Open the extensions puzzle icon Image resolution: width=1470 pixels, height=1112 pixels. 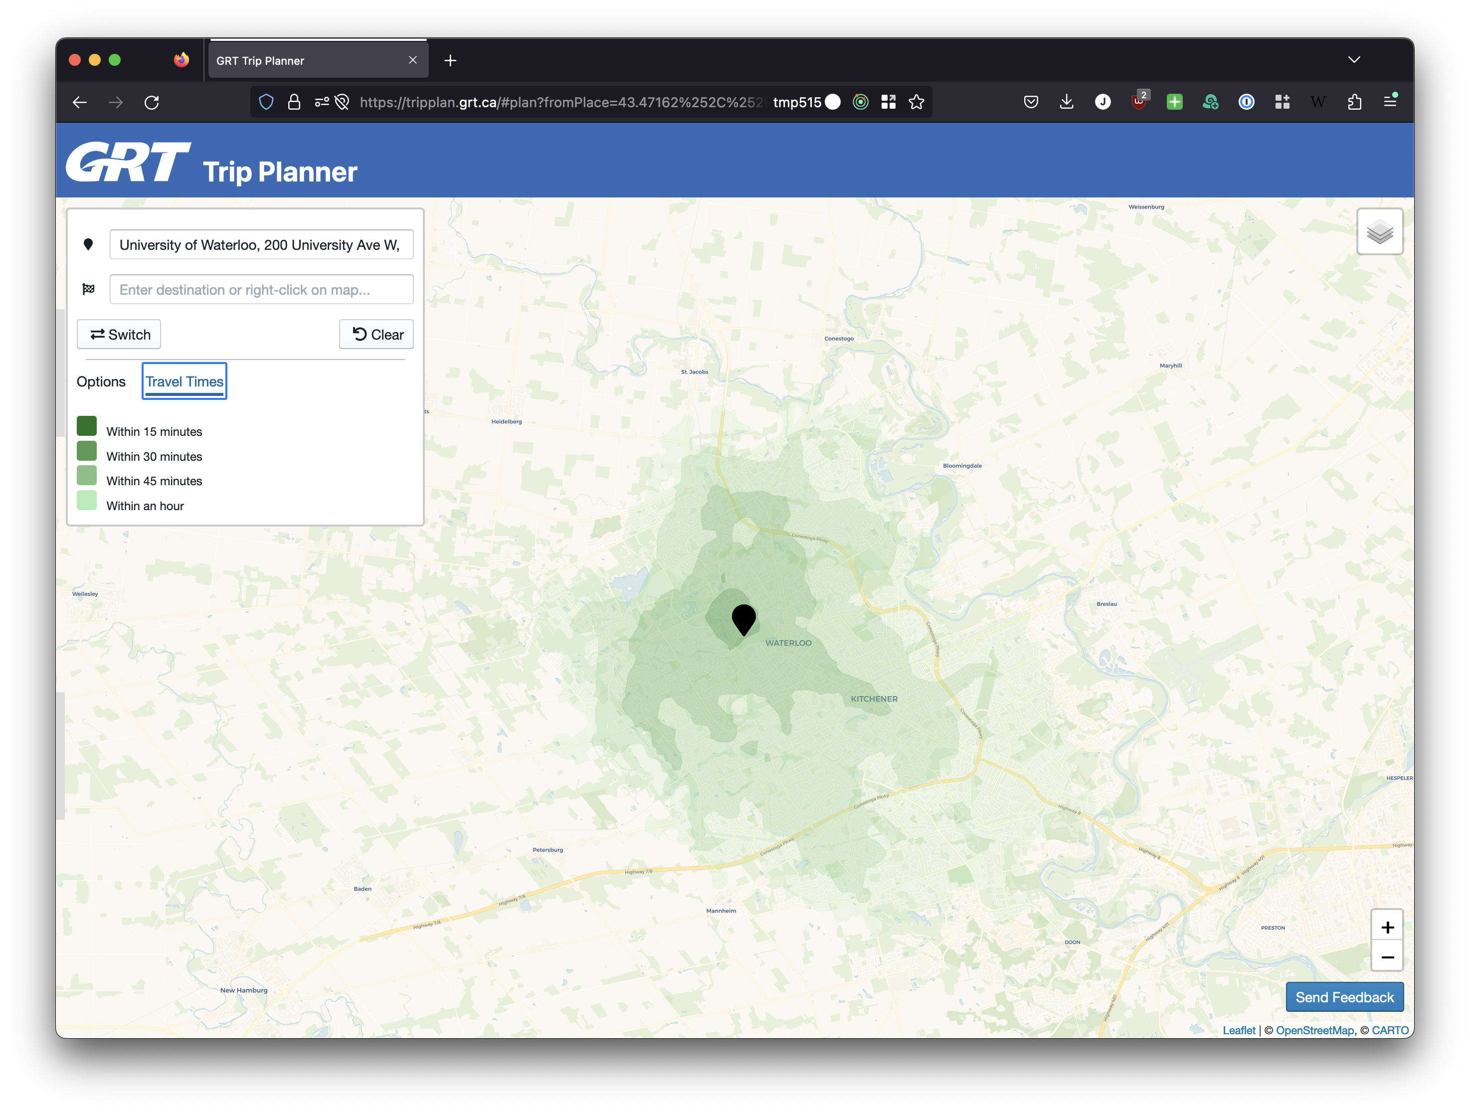point(1354,102)
